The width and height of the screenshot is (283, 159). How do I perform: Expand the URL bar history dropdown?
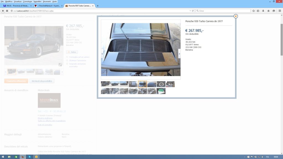click(x=190, y=11)
